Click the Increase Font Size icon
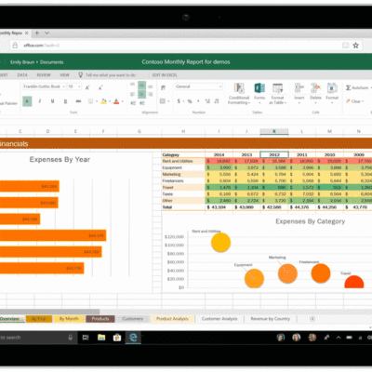 (x=87, y=87)
